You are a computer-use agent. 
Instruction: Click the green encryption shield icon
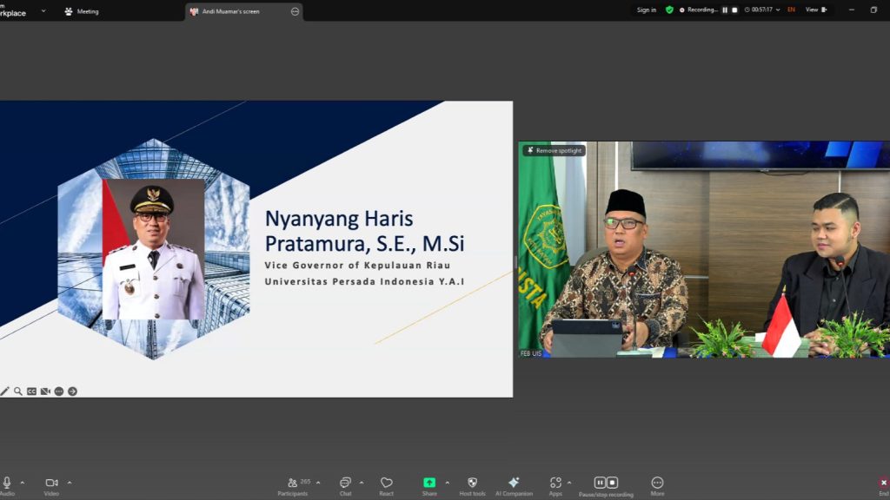pyautogui.click(x=669, y=10)
